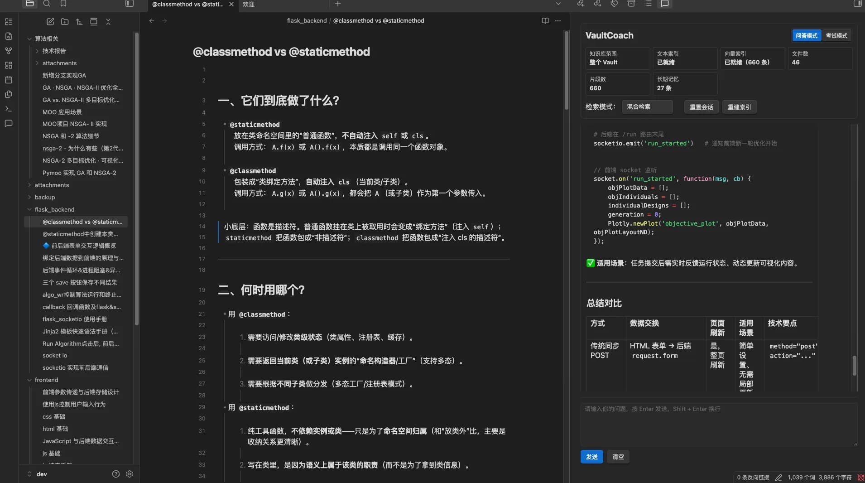
Task: Click the new folder icon
Action: coord(65,22)
